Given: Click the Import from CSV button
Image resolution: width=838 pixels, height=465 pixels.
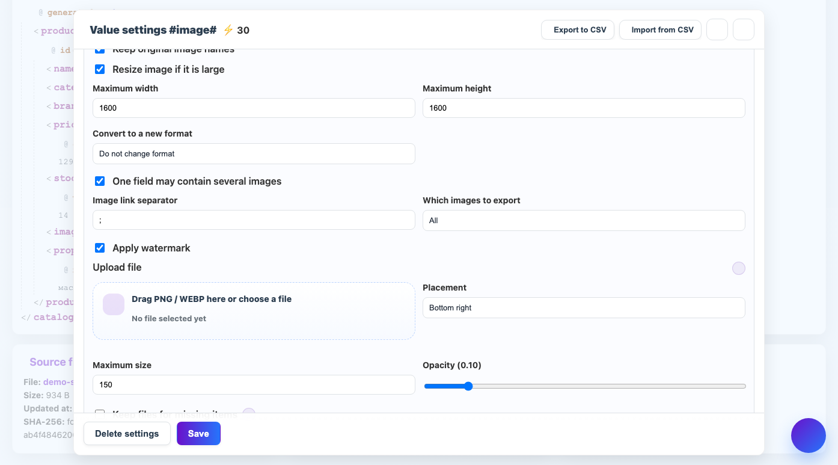Looking at the screenshot, I should pos(660,29).
